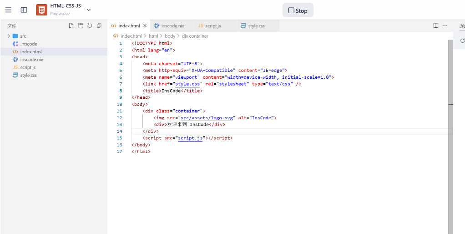Split the editor view
465x234 pixels.
[436, 25]
